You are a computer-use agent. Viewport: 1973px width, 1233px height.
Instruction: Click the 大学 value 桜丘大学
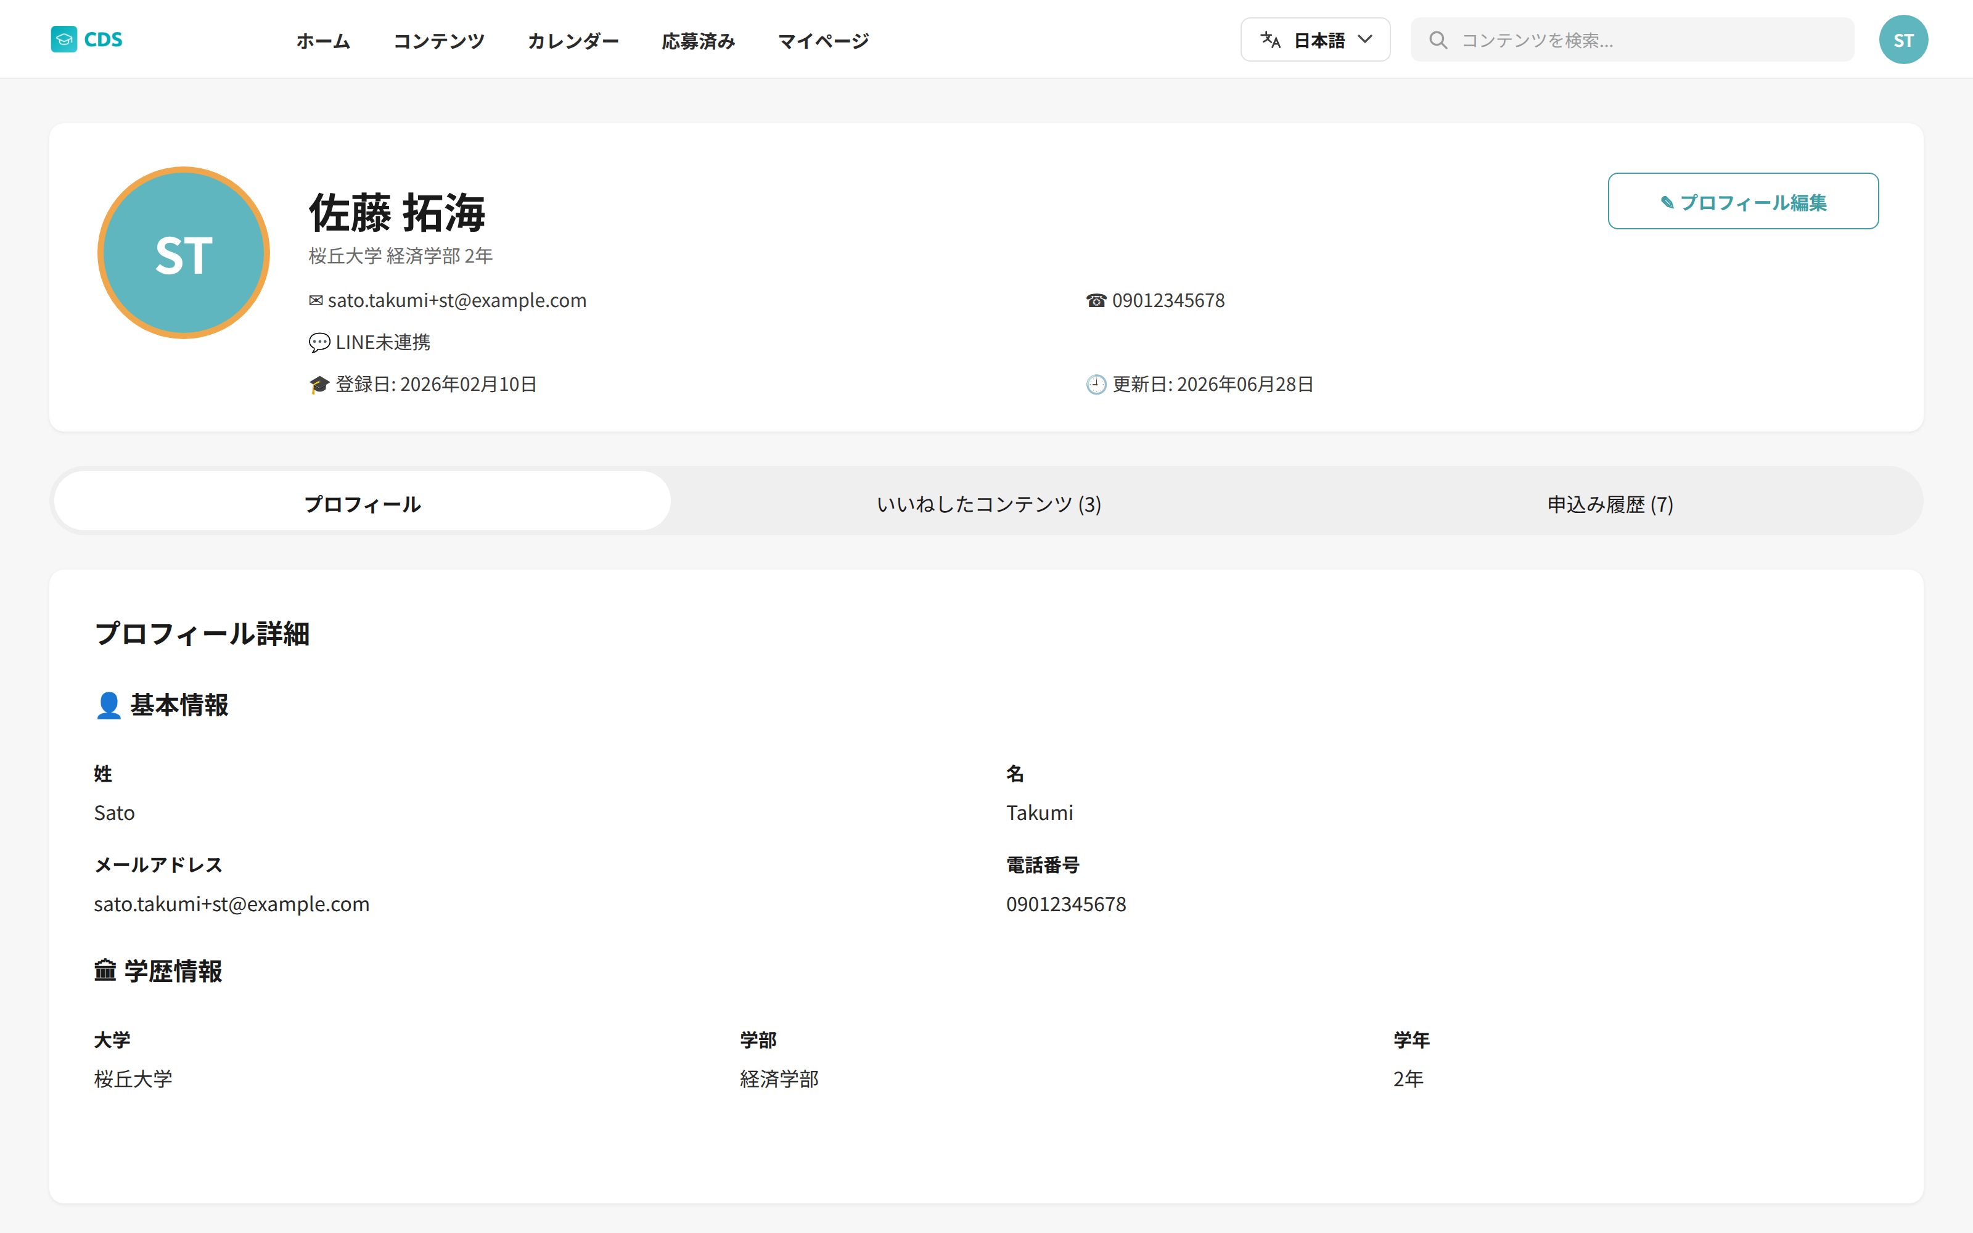tap(133, 1079)
